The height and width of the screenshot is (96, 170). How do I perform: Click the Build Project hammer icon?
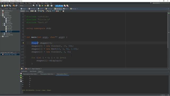click(x=37, y=6)
